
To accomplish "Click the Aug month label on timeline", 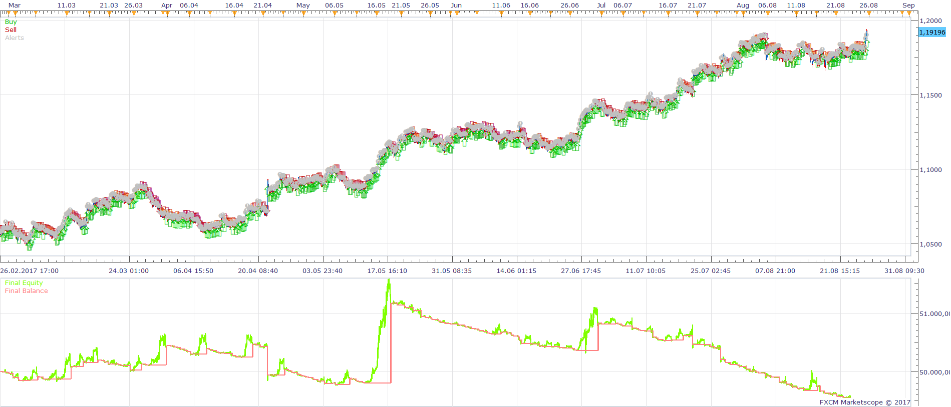I will (x=743, y=5).
